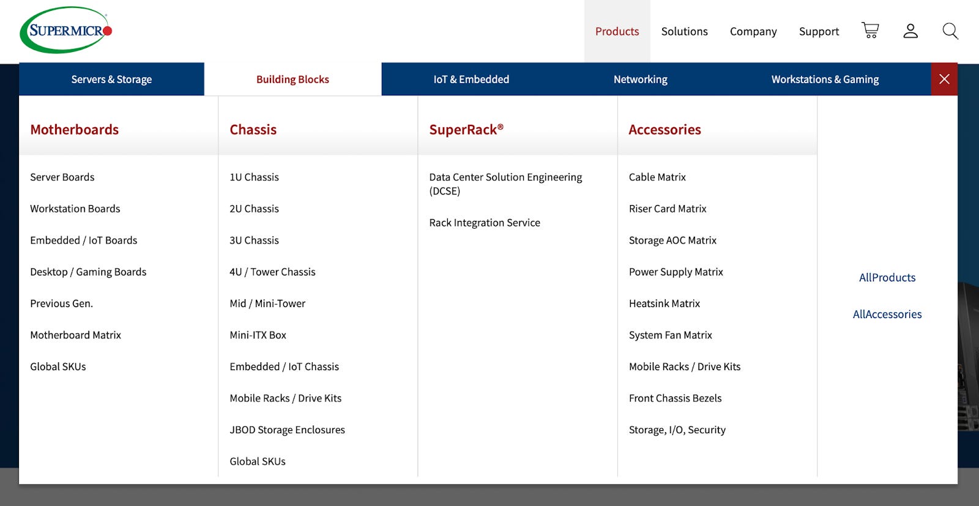Open the Company menu
Viewport: 979px width, 506px height.
click(x=753, y=31)
